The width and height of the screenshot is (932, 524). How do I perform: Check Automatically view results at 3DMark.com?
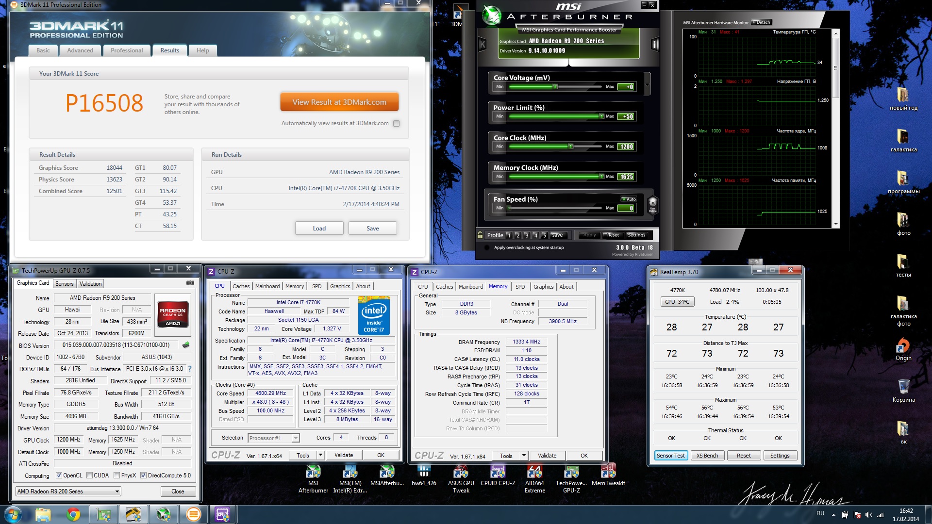397,123
